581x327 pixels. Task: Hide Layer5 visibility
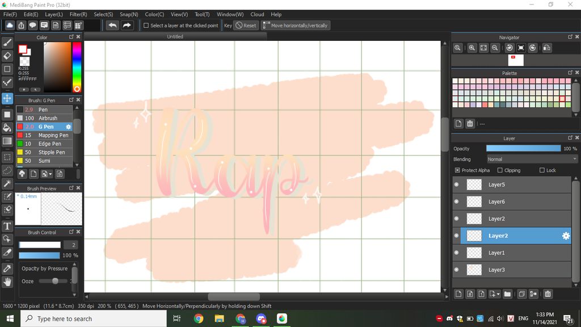point(457,185)
